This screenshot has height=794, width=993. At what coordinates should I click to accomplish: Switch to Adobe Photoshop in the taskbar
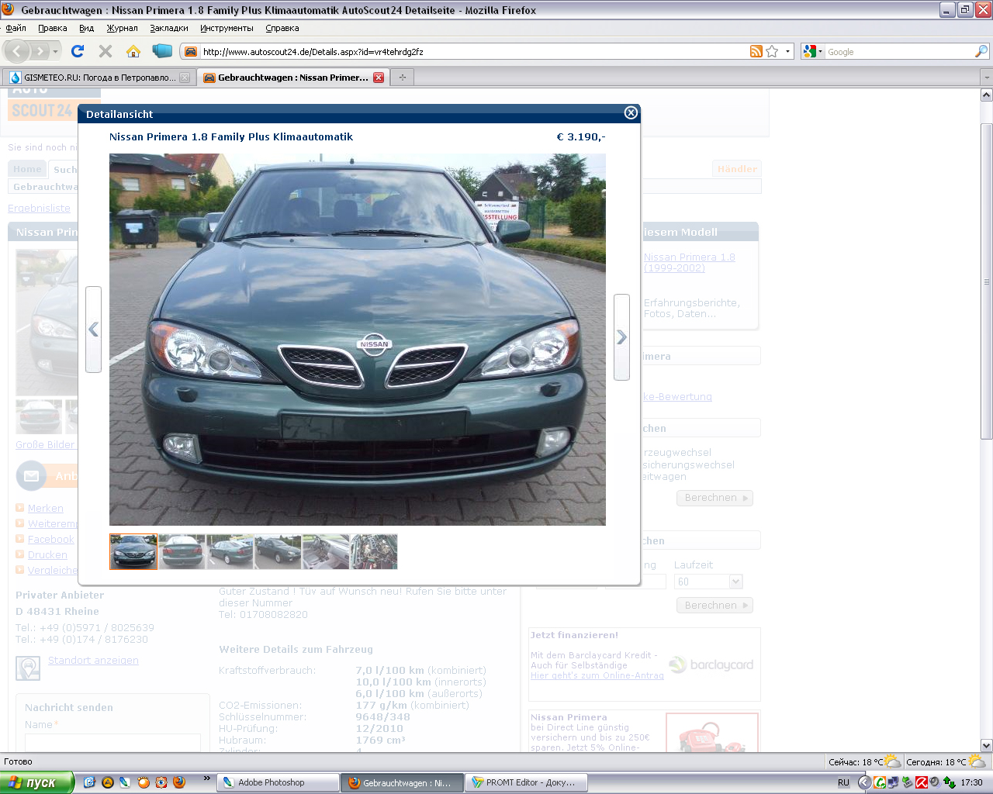(278, 783)
